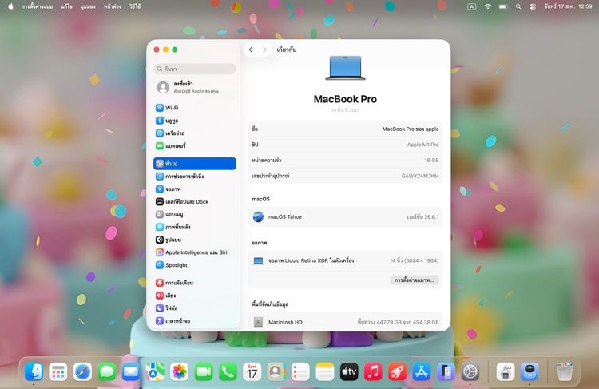Open Notifications (การแจ้งเตือน) in sidebar

pos(194,283)
